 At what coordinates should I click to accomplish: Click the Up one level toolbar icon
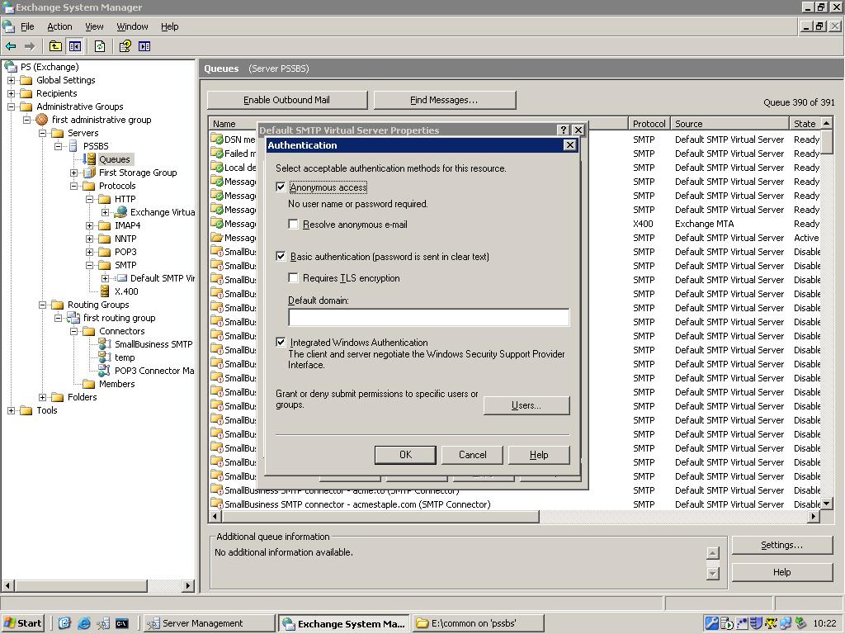(x=55, y=46)
